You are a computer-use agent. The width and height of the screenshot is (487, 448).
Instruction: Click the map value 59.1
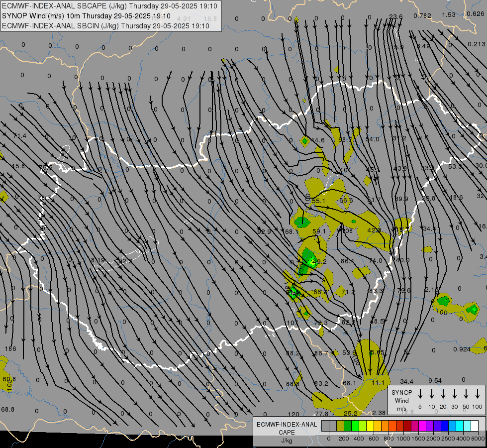click(x=319, y=231)
